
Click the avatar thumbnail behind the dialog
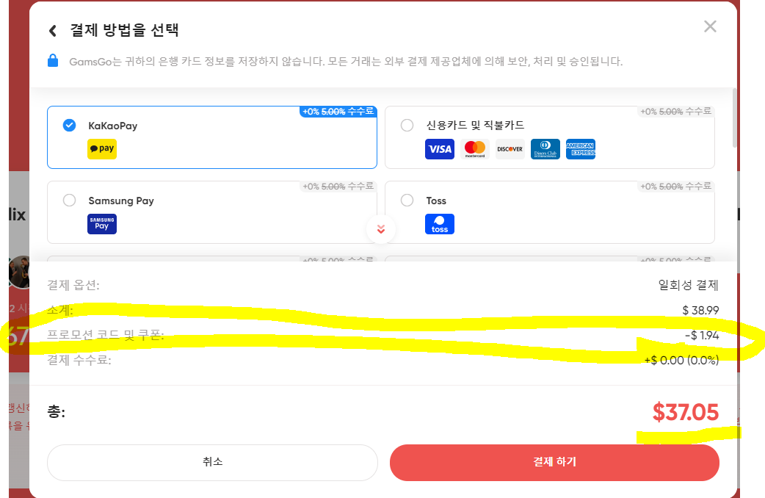tap(20, 272)
